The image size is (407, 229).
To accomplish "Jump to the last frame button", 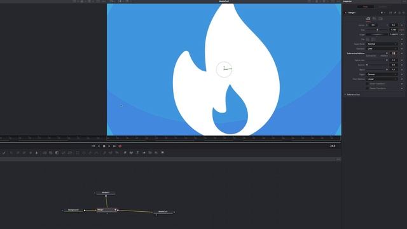I will coord(114,146).
